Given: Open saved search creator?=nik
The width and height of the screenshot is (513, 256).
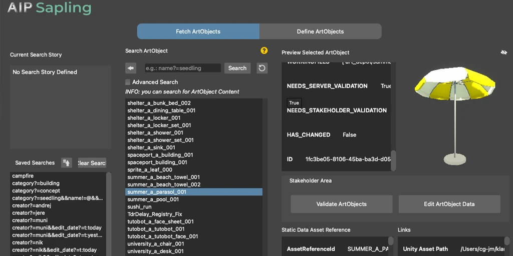Looking at the screenshot, I should pyautogui.click(x=58, y=242).
